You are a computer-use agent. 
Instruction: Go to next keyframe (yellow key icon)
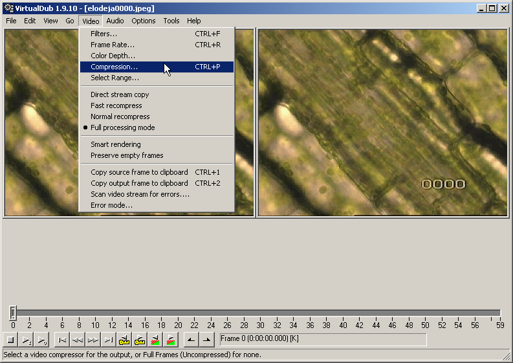(140, 340)
